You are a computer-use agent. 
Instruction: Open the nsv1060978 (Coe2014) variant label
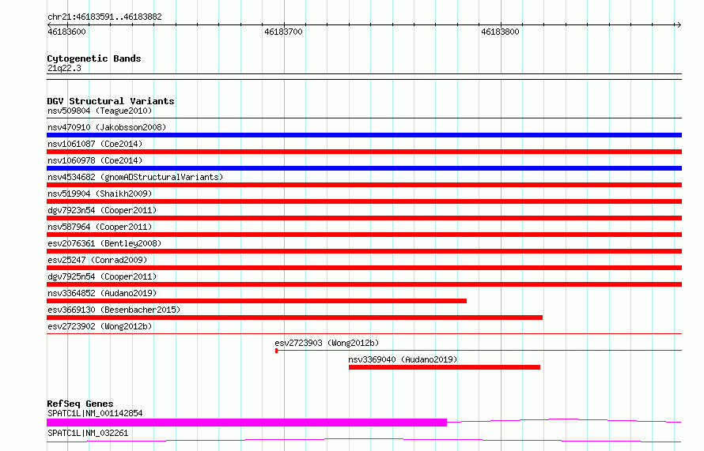pyautogui.click(x=95, y=160)
